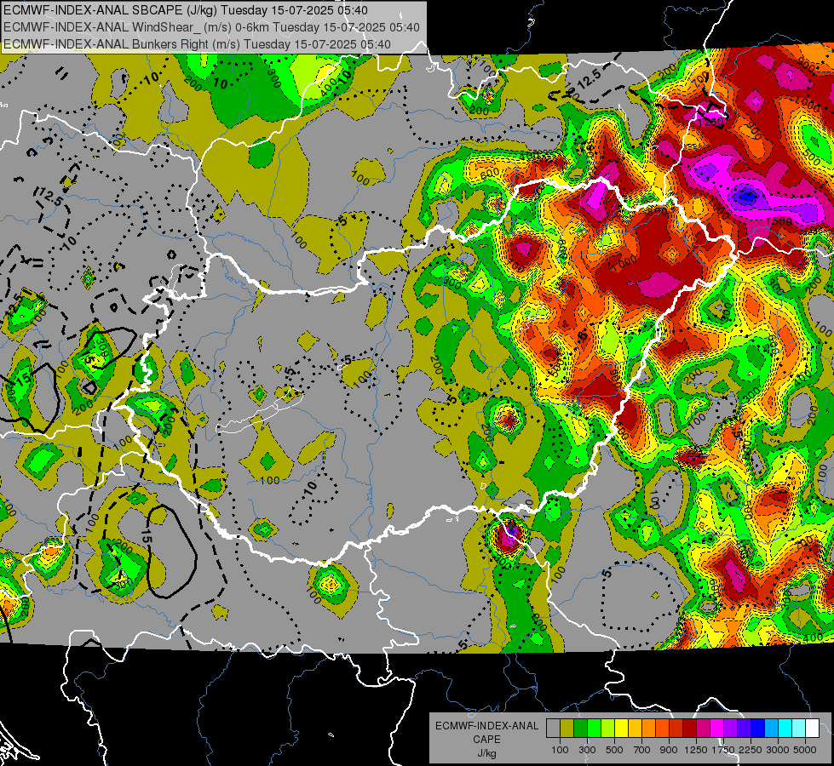834x766 pixels.
Task: Pick the amber legend swatch before 700
Action: [635, 728]
